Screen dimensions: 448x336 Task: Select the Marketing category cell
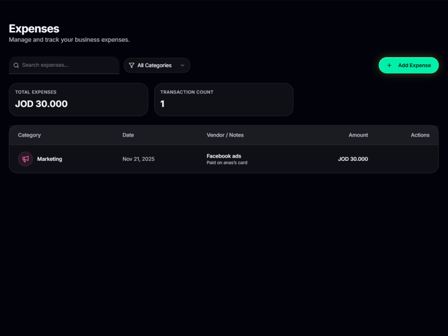tap(40, 159)
